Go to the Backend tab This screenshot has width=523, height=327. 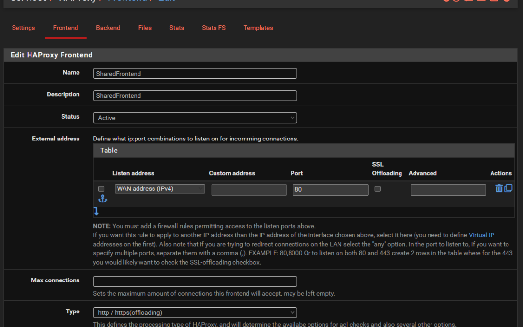[x=108, y=28]
